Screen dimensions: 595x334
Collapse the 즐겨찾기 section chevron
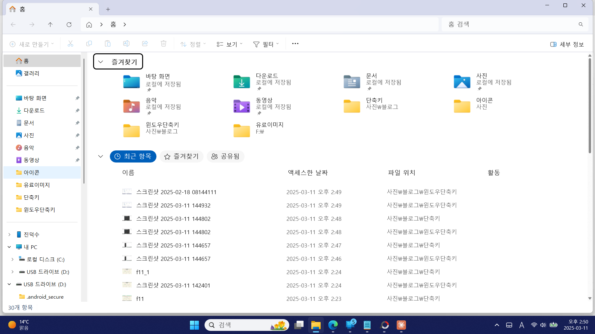pyautogui.click(x=100, y=61)
